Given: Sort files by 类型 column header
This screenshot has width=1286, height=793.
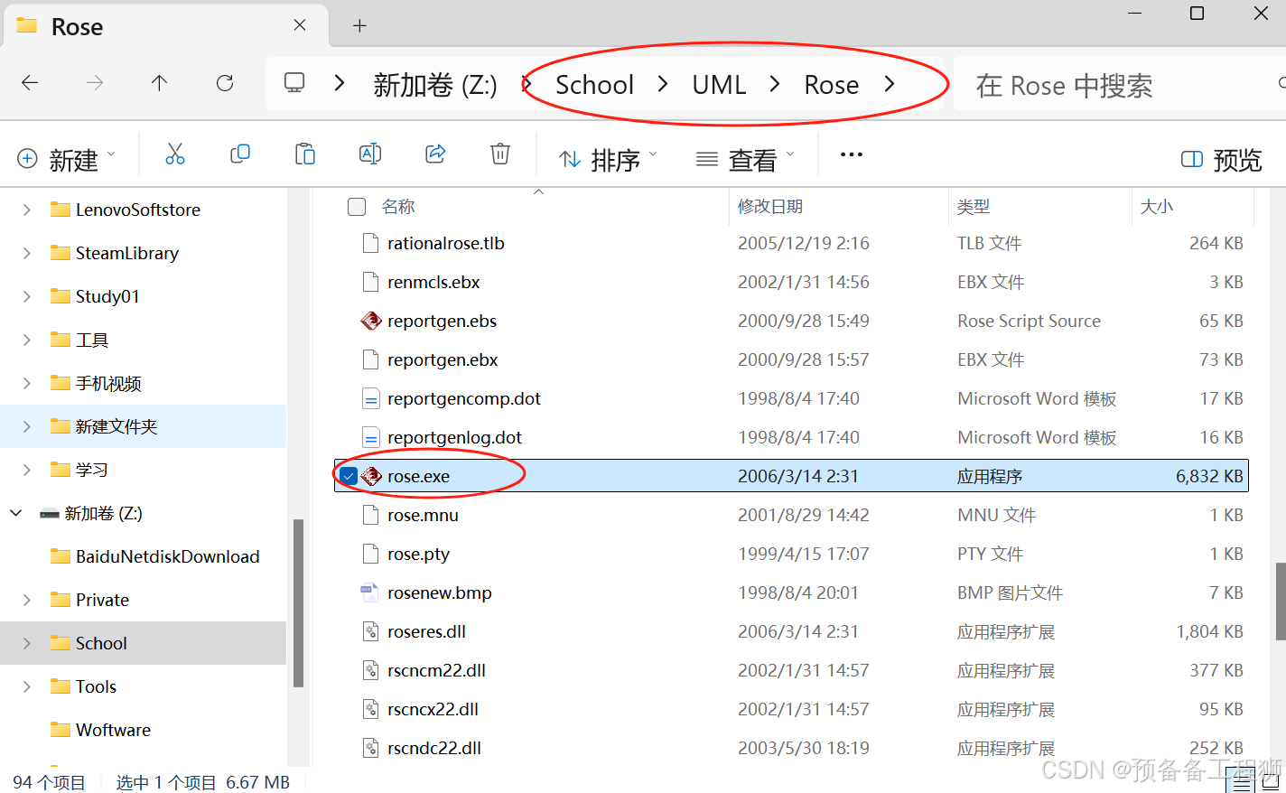Looking at the screenshot, I should coord(974,207).
